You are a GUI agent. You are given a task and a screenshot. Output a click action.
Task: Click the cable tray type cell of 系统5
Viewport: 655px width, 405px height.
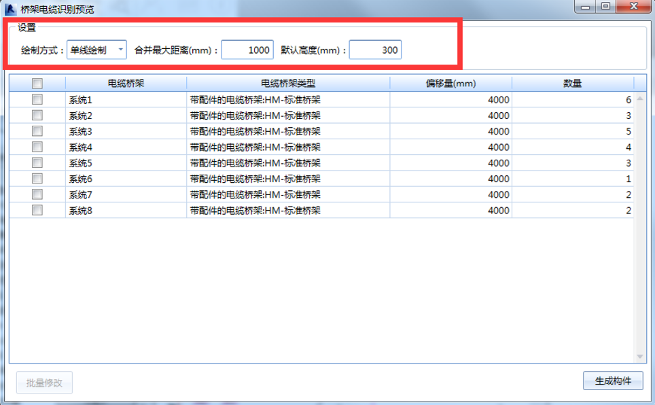click(x=288, y=163)
